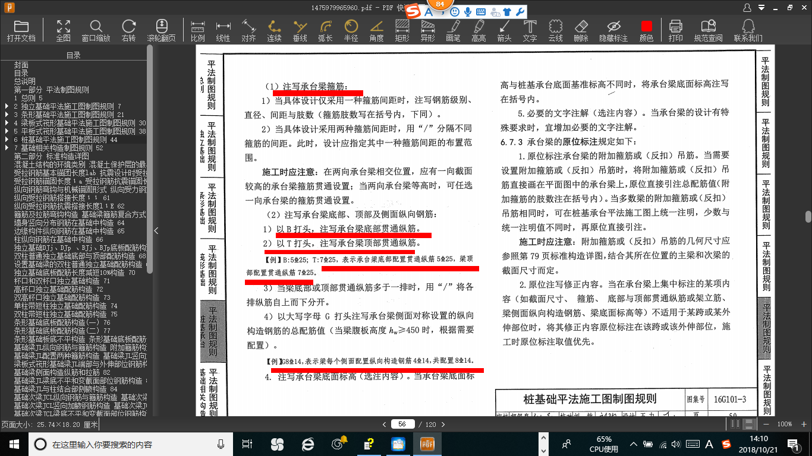Open outline entry 第二部分 标准构造详图
812x456 pixels.
51,156
